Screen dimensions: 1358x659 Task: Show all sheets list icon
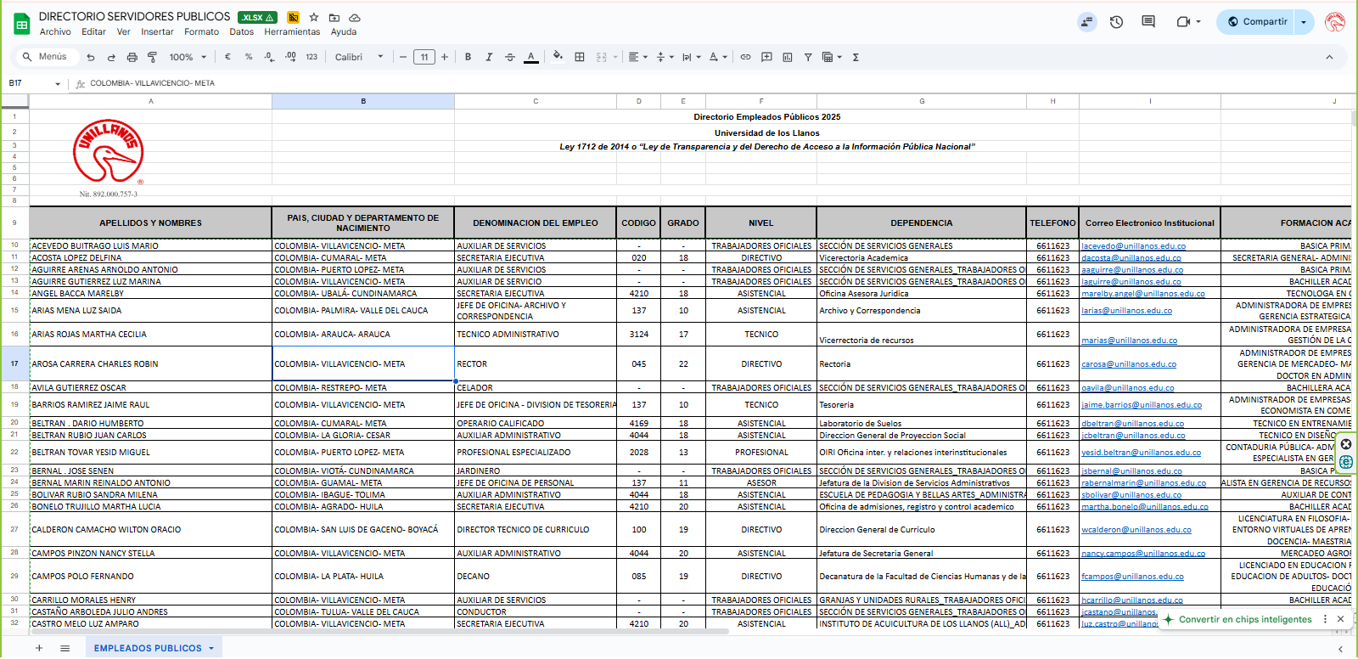[x=65, y=648]
